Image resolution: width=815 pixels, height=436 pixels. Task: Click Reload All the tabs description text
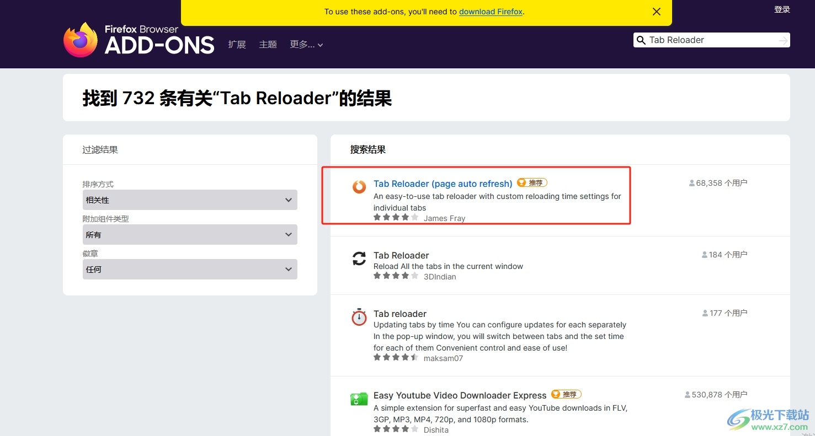tap(448, 266)
